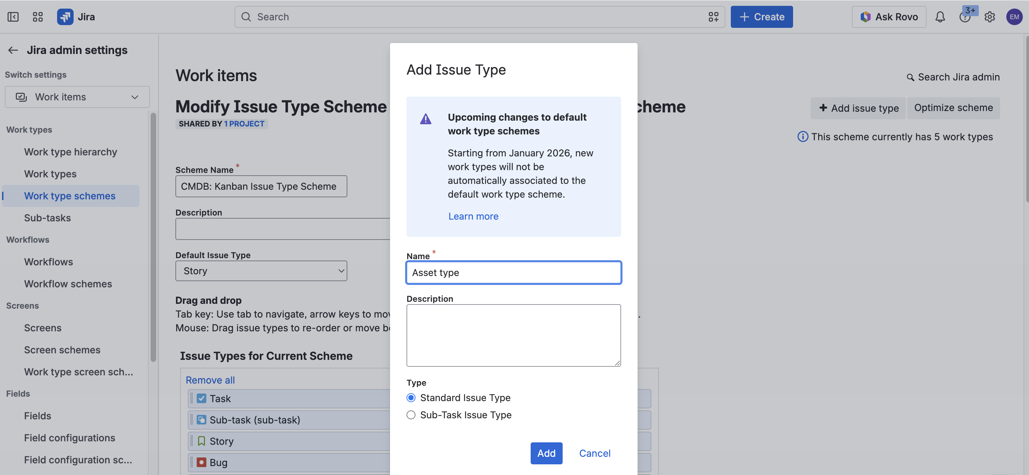The image size is (1029, 475).
Task: Click the scheme Description field behind dialog
Action: point(282,229)
